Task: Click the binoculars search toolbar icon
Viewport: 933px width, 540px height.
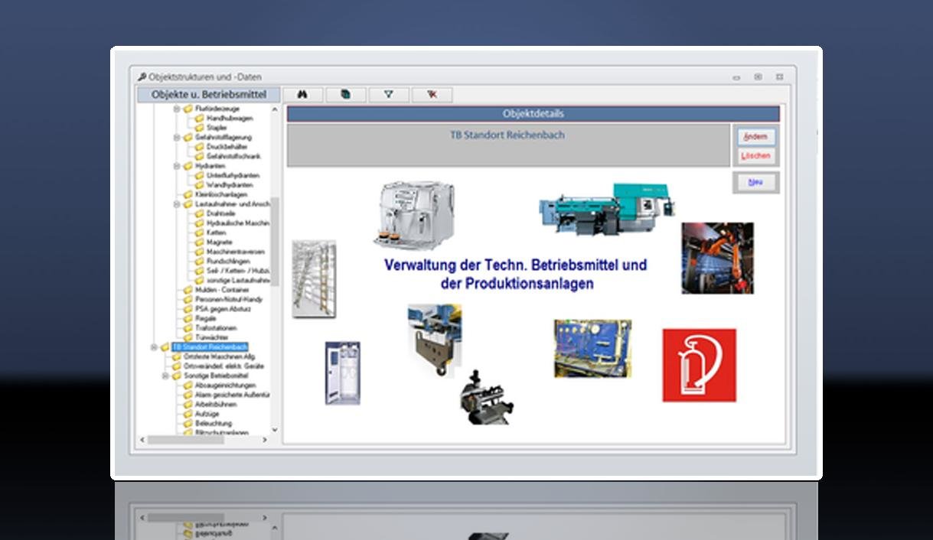Action: [x=302, y=95]
